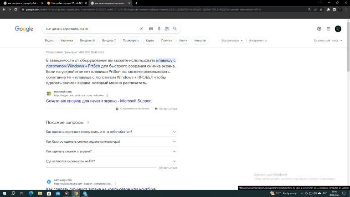Start voice search with the microphone icon
This screenshot has height=197, width=350.
[159, 29]
